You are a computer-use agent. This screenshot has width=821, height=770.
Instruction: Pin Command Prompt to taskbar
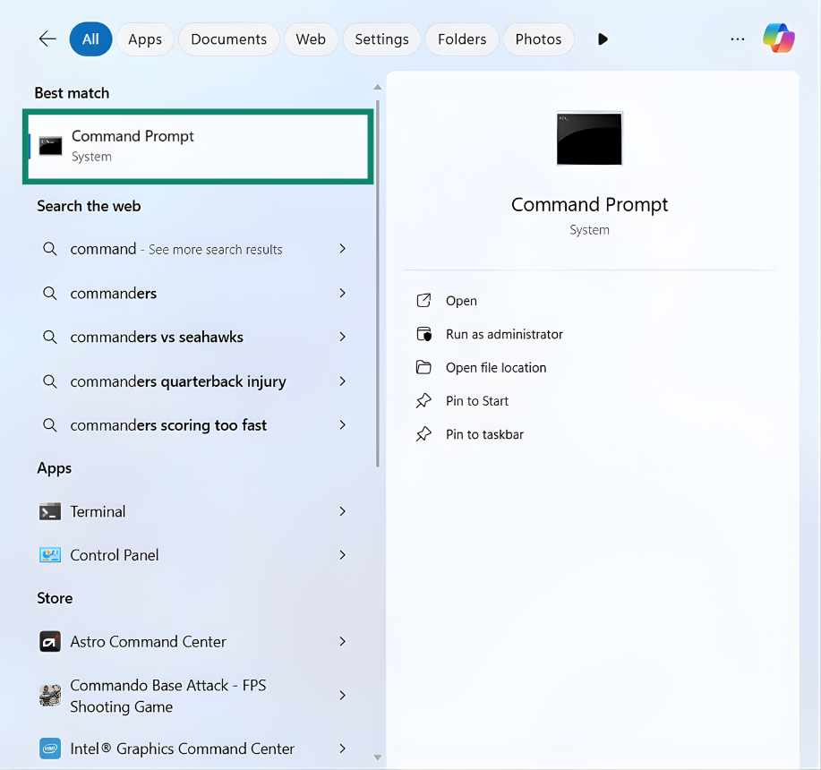pos(484,434)
